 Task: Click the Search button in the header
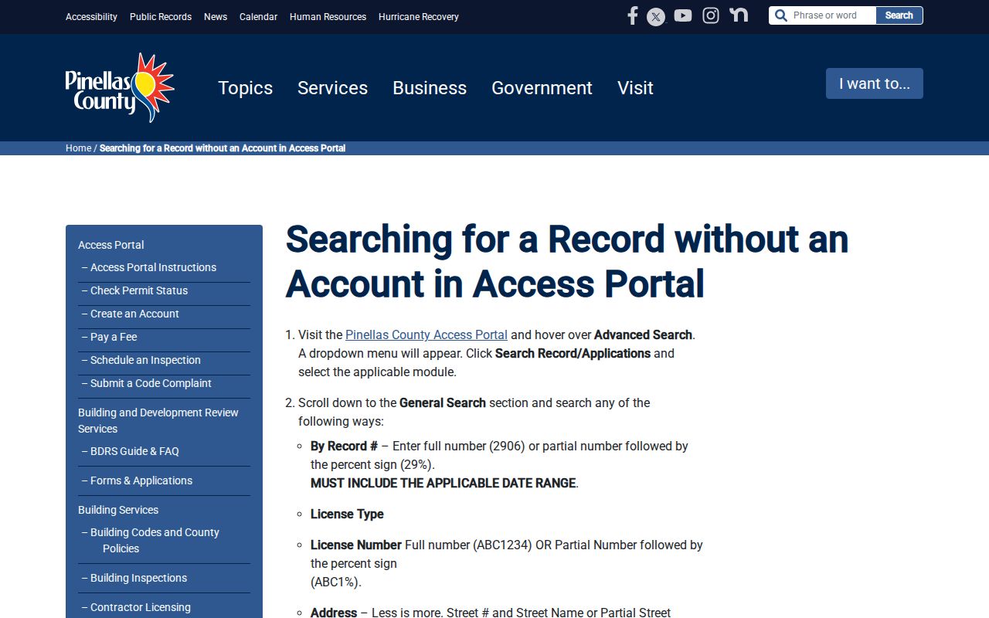[899, 15]
